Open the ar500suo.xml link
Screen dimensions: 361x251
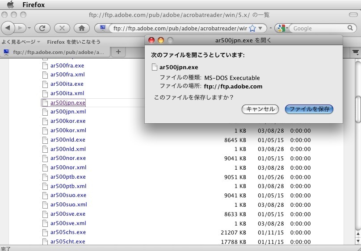coord(69,205)
